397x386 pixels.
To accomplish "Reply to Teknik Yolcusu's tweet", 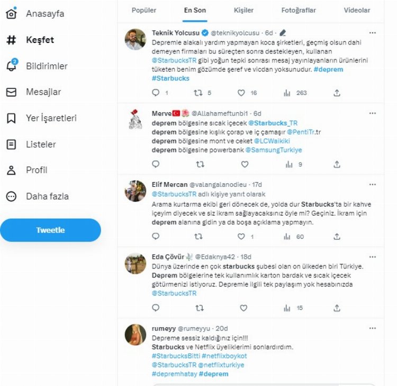I will pyautogui.click(x=156, y=93).
